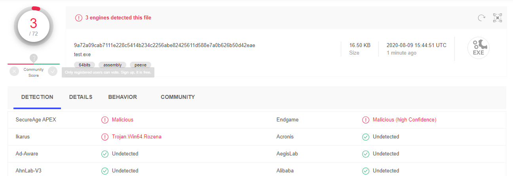Select the DETECTION tab
The image size is (513, 176).
37,97
